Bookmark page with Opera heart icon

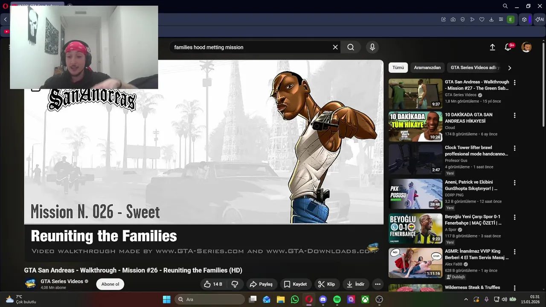point(482,20)
